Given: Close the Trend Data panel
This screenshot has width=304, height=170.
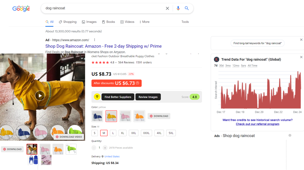Looking at the screenshot, I should pyautogui.click(x=301, y=57).
